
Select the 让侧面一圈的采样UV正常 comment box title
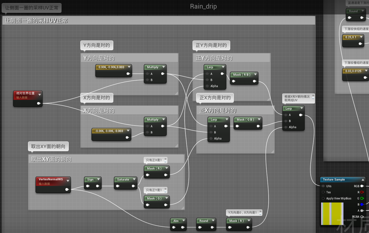coord(159,21)
